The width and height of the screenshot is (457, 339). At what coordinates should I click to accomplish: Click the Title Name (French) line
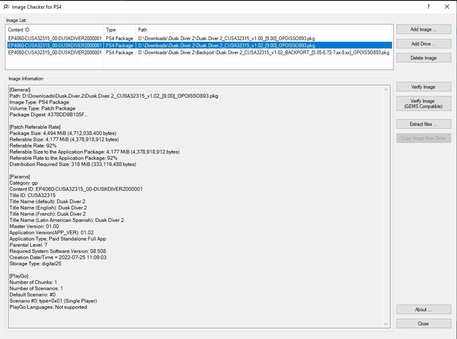48,214
